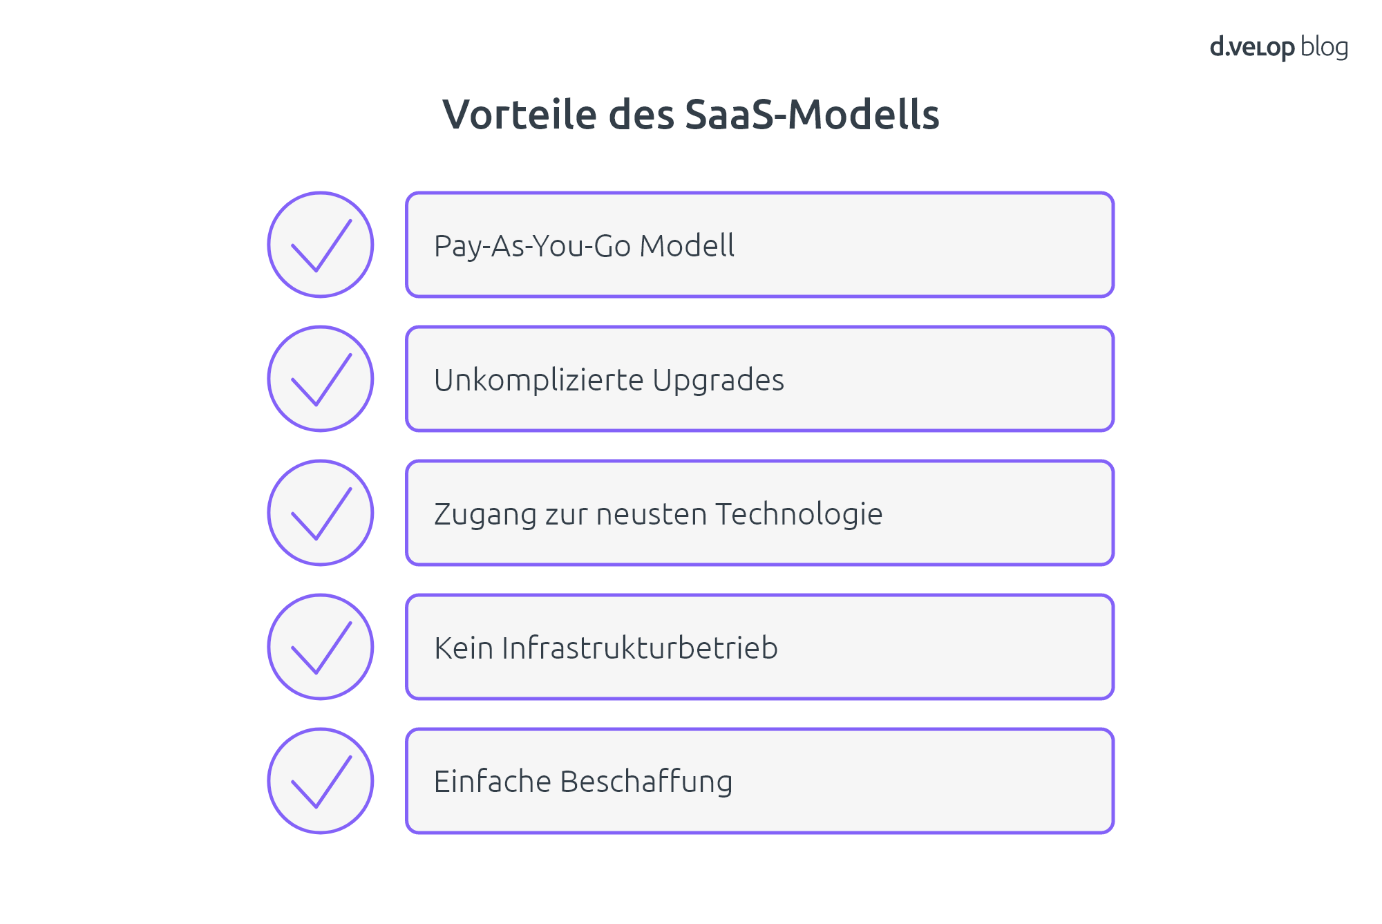Choose the Kein Infrastrukturbetrieb box
1382x924 pixels.
(x=759, y=647)
